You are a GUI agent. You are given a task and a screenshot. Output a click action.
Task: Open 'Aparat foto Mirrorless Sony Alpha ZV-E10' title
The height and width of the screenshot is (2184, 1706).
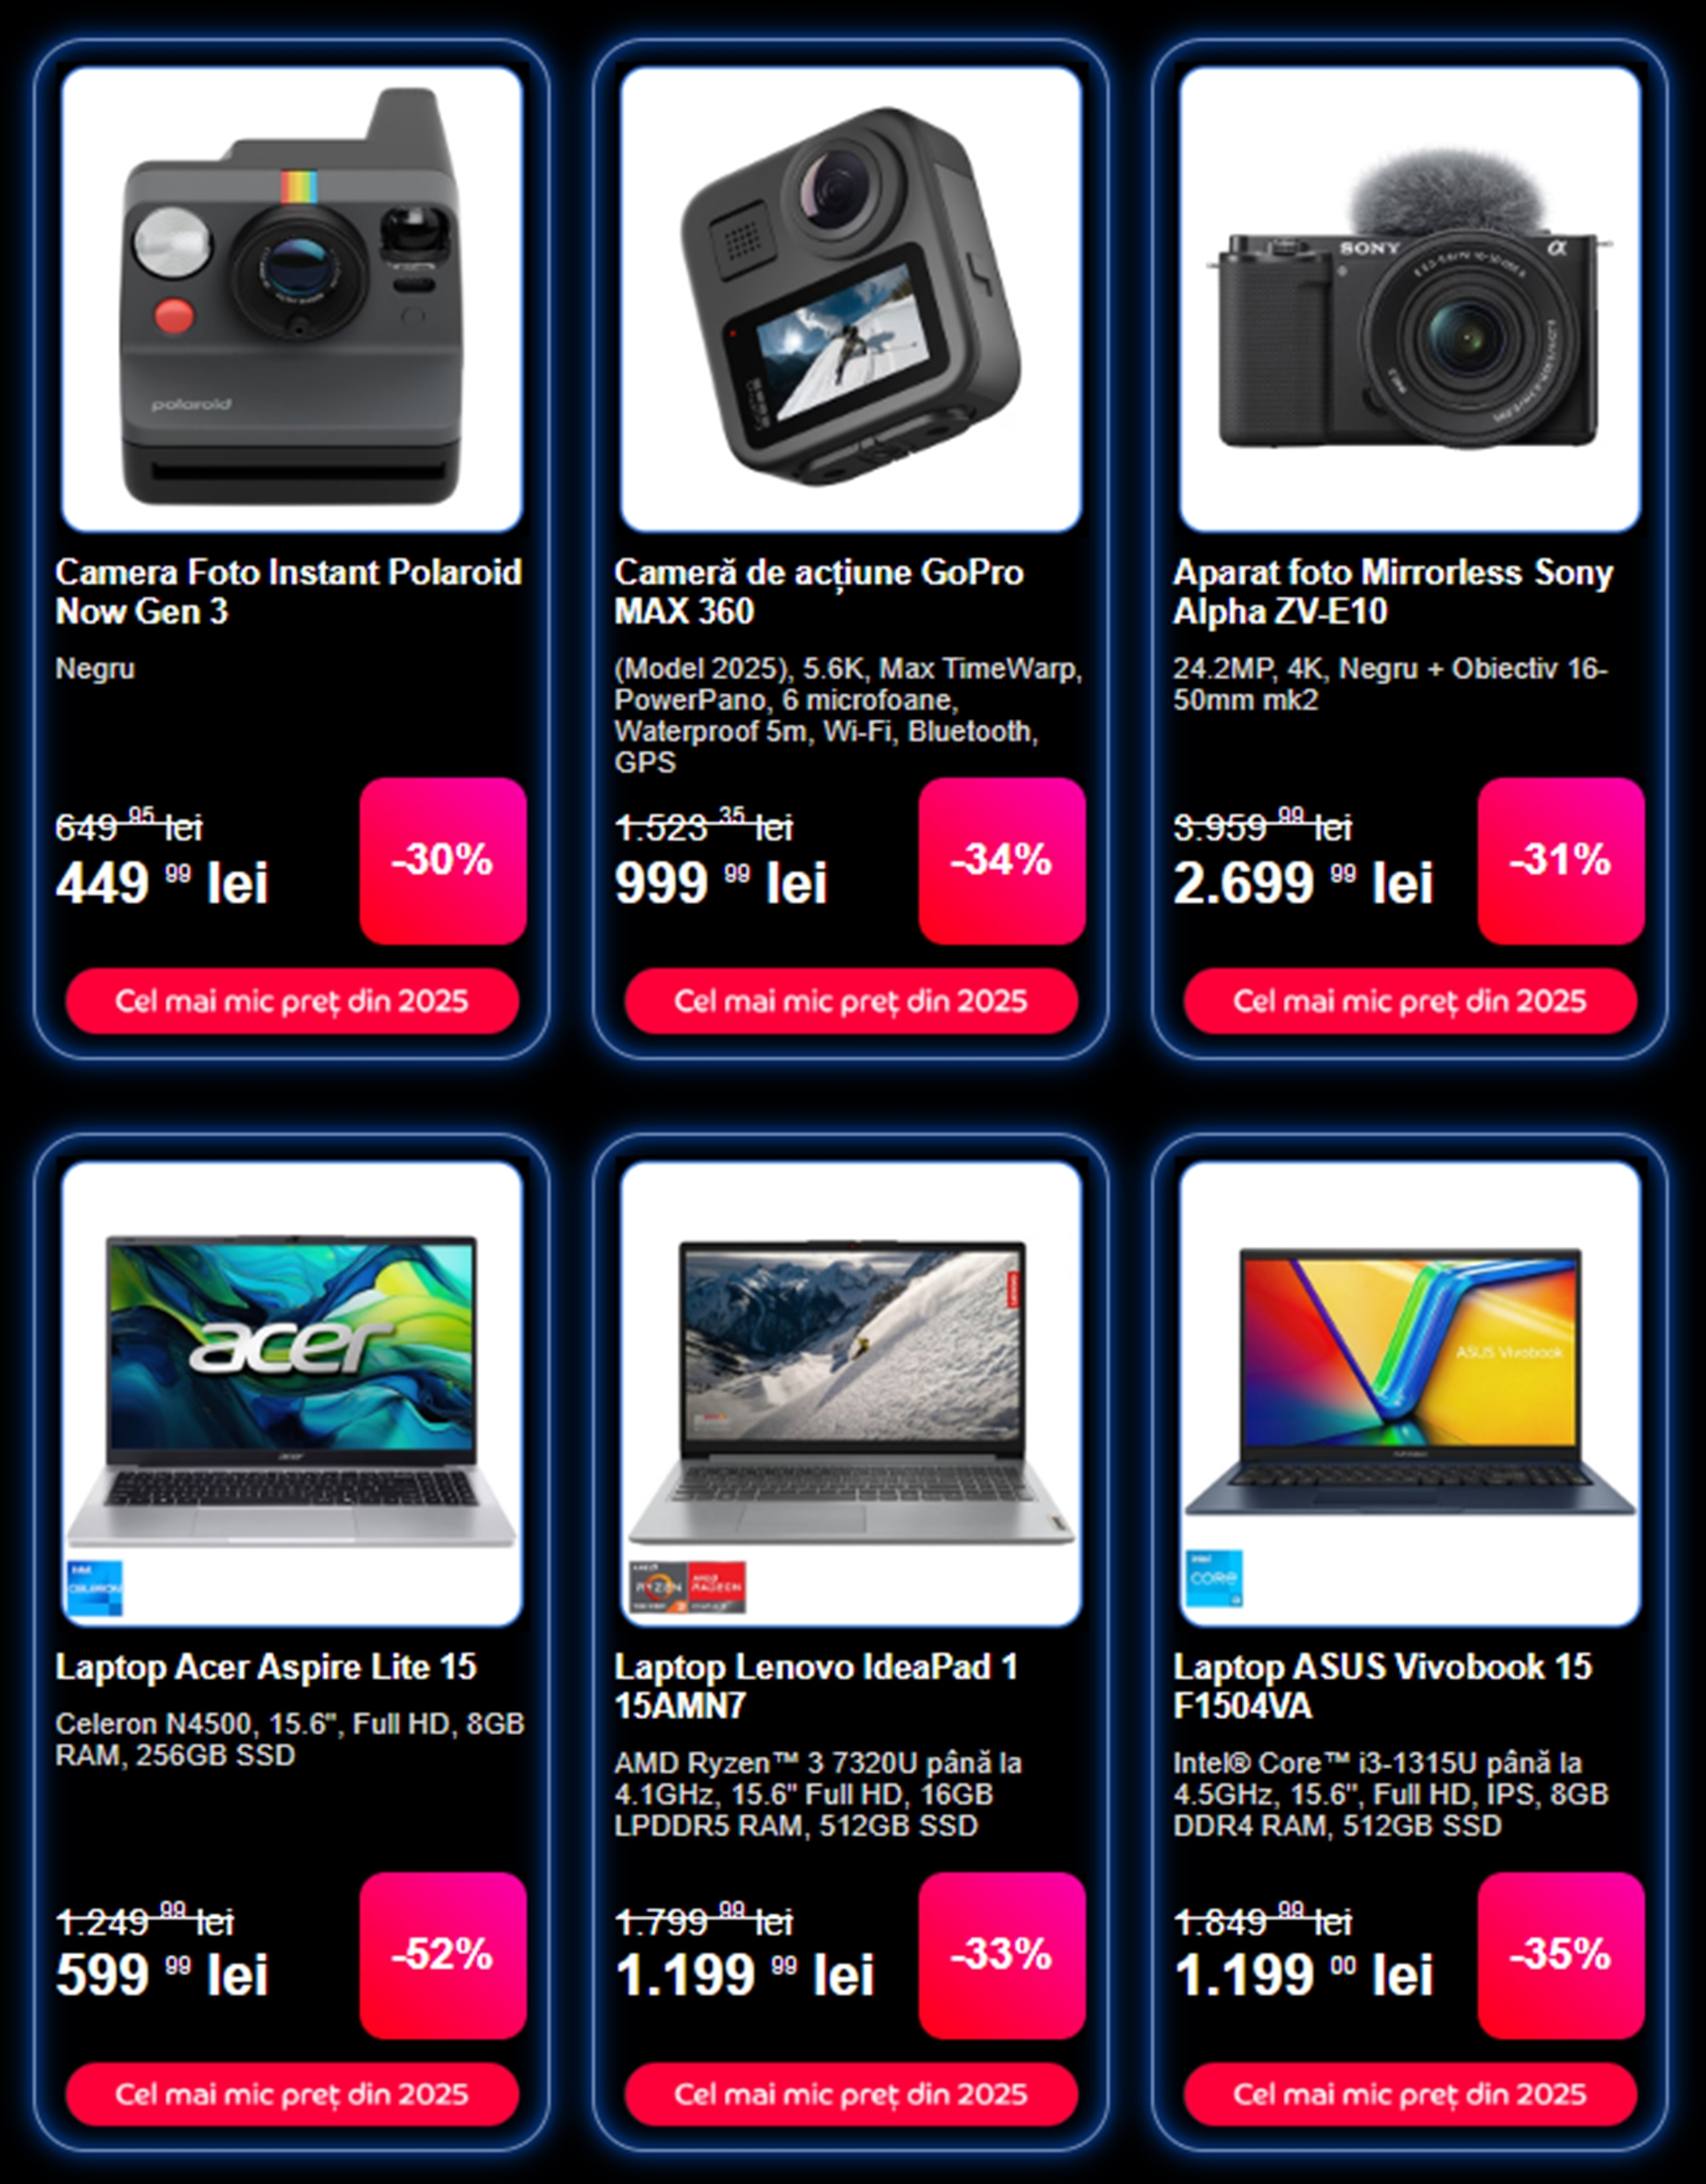pos(1393,591)
